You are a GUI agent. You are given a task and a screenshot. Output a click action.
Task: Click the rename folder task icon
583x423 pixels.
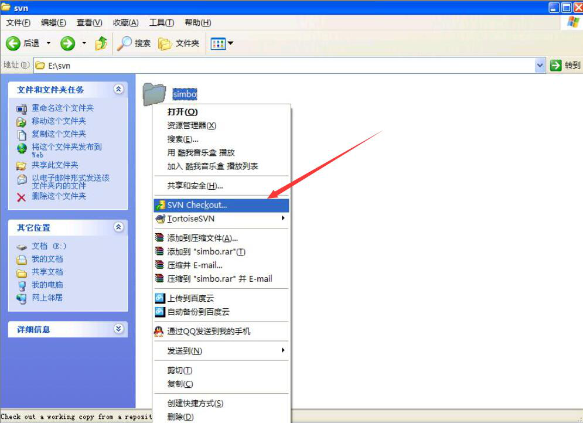point(22,109)
